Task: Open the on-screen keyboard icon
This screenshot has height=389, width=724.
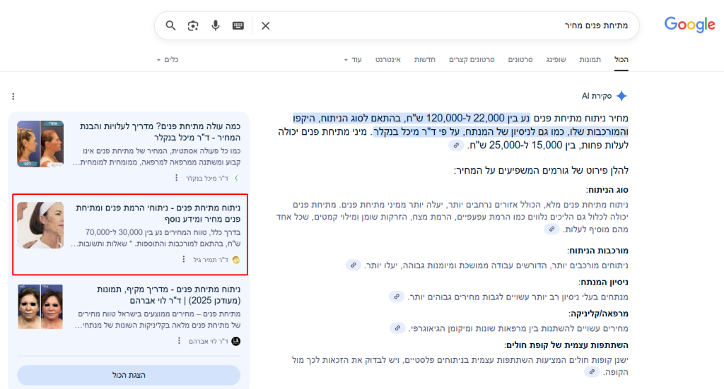Action: click(x=238, y=26)
